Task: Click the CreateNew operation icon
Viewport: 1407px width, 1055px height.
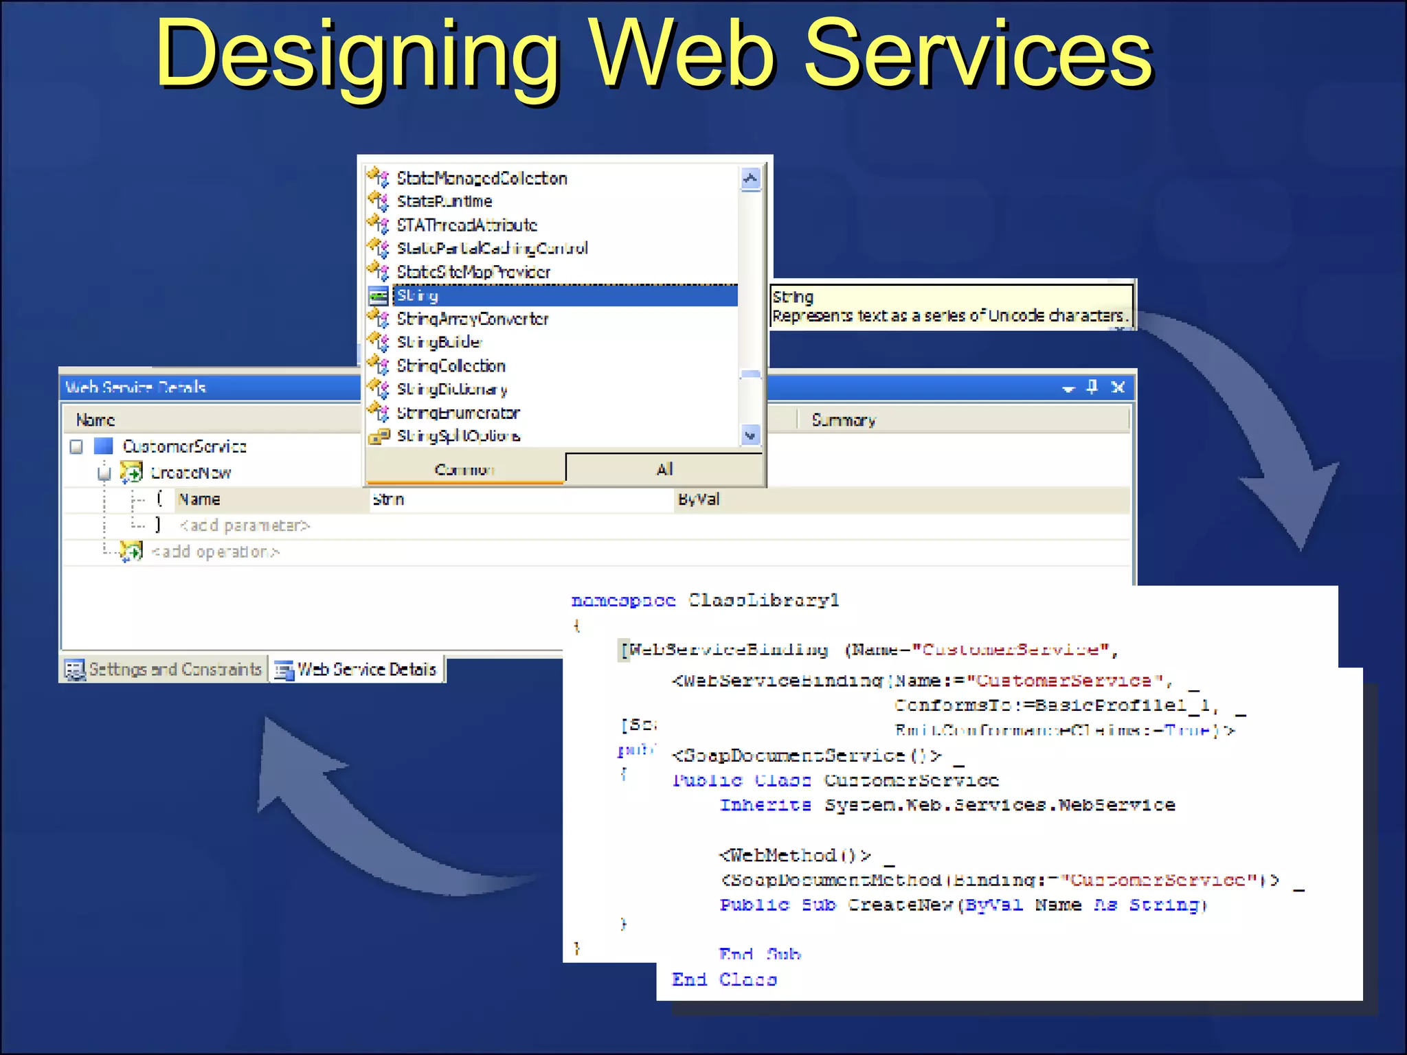Action: (131, 472)
